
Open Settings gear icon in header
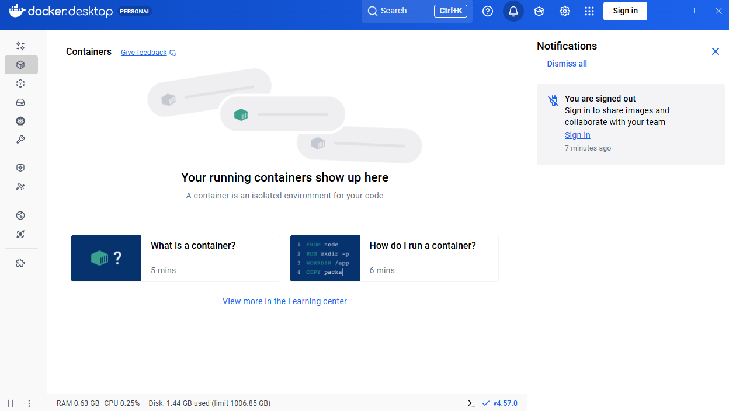pyautogui.click(x=565, y=11)
